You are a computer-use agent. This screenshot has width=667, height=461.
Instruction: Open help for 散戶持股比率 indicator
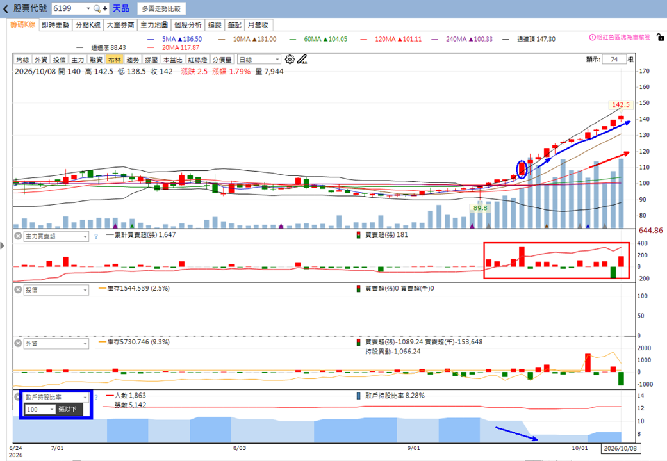tap(96, 397)
